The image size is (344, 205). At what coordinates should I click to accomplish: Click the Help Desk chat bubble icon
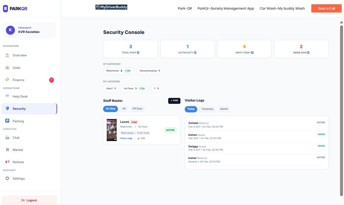[x=7, y=96]
